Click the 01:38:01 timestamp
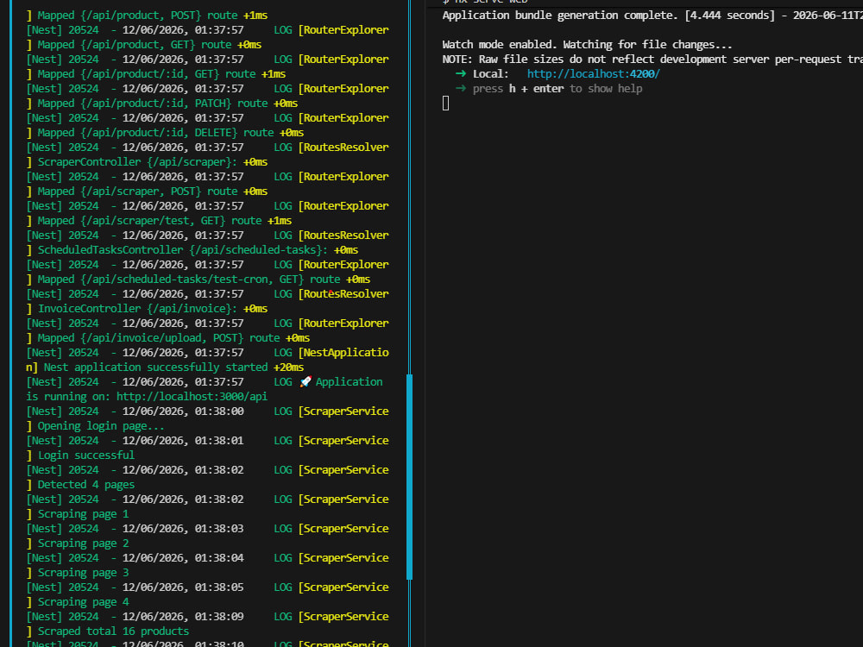The width and height of the screenshot is (863, 647). (219, 441)
